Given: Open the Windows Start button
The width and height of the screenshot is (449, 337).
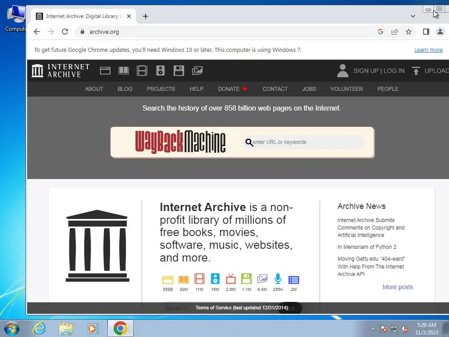Looking at the screenshot, I should 11,328.
